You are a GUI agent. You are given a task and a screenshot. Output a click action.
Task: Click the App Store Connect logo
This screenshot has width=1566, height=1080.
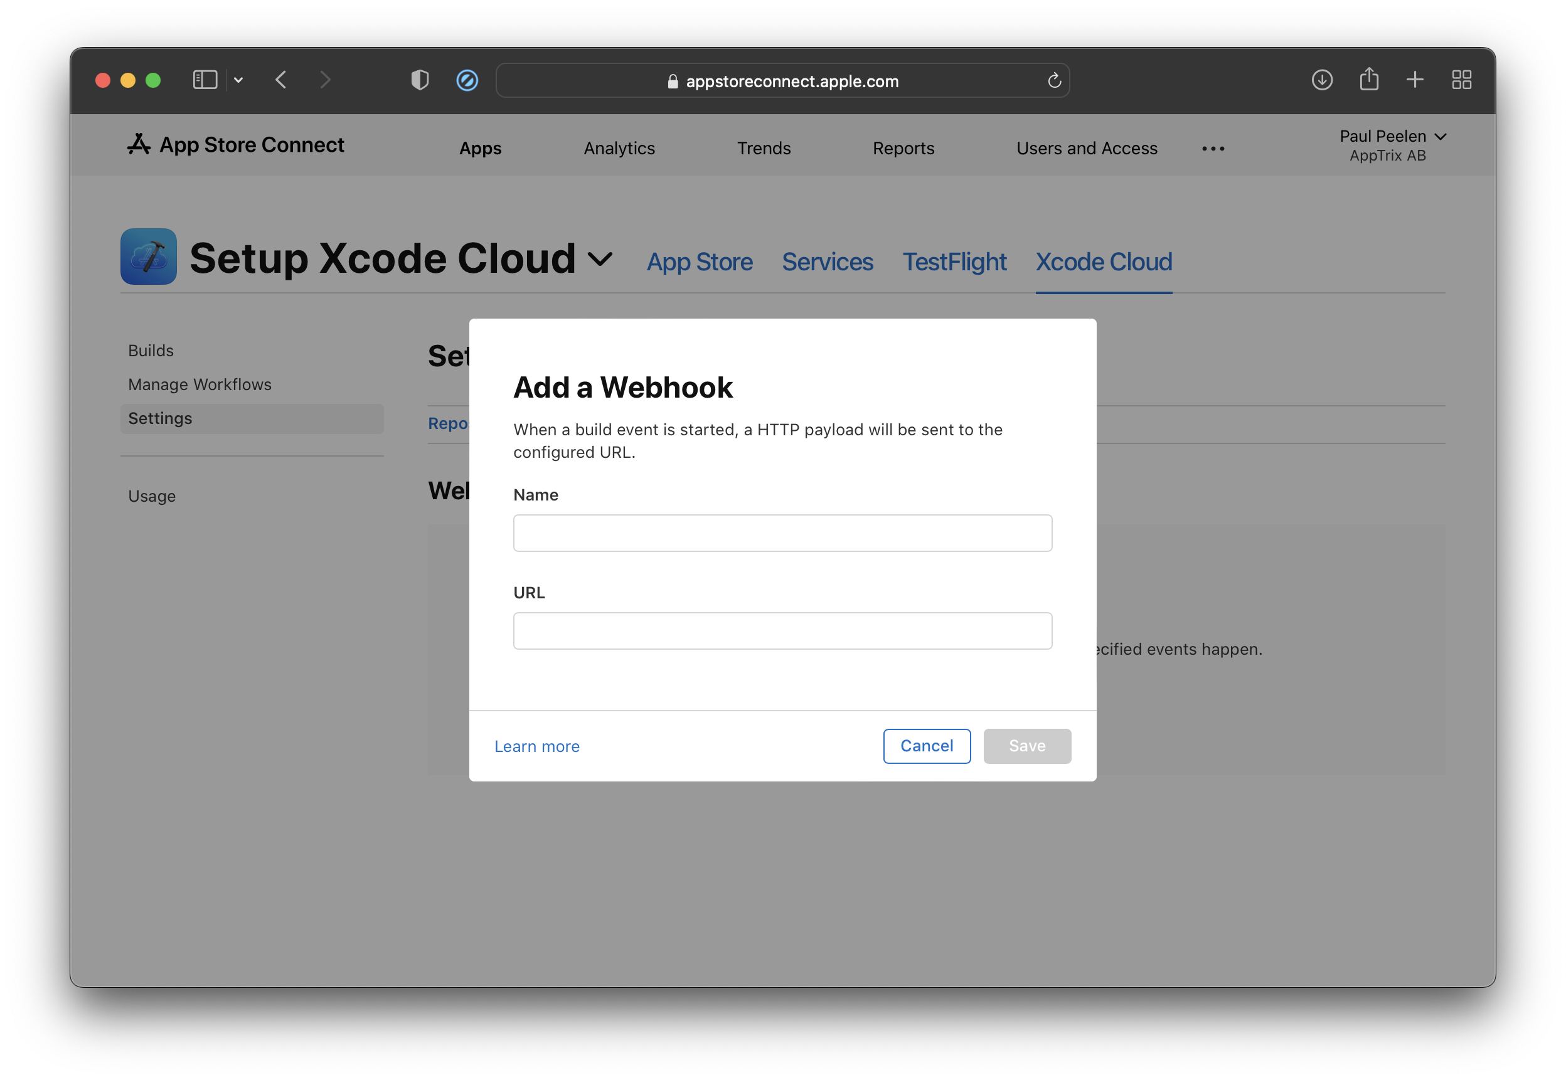pos(235,144)
